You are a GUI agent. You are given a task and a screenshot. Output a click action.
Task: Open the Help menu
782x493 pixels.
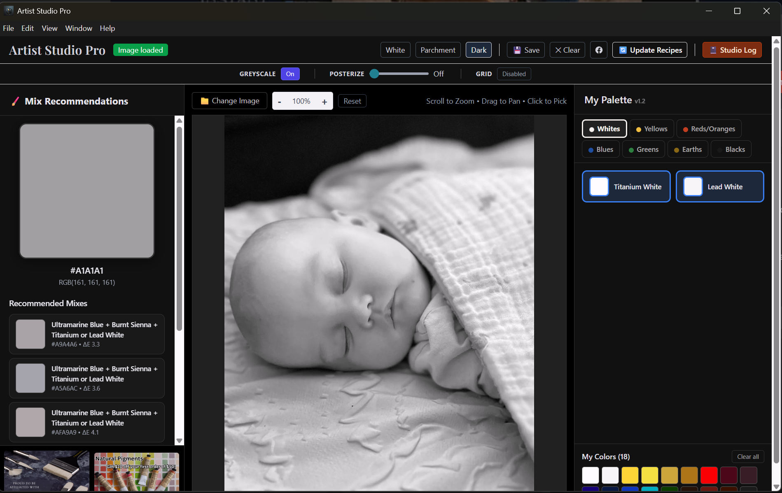(107, 28)
